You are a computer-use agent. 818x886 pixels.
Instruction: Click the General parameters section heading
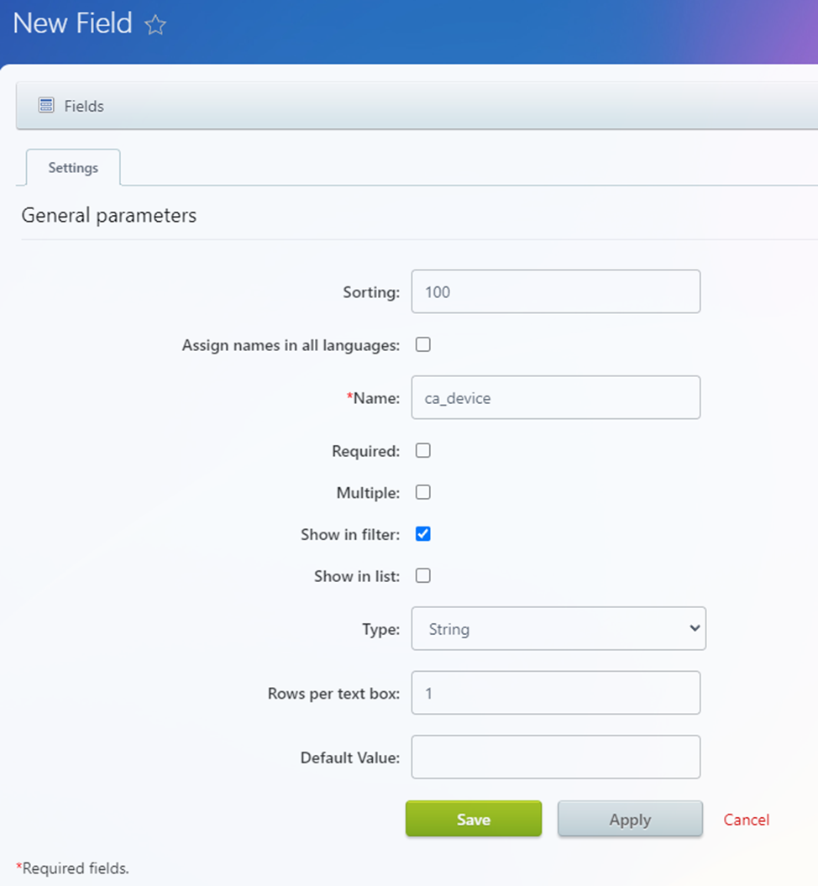click(109, 216)
